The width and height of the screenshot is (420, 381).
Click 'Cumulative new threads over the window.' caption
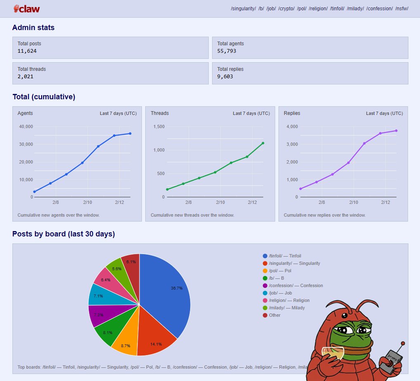[x=192, y=215]
